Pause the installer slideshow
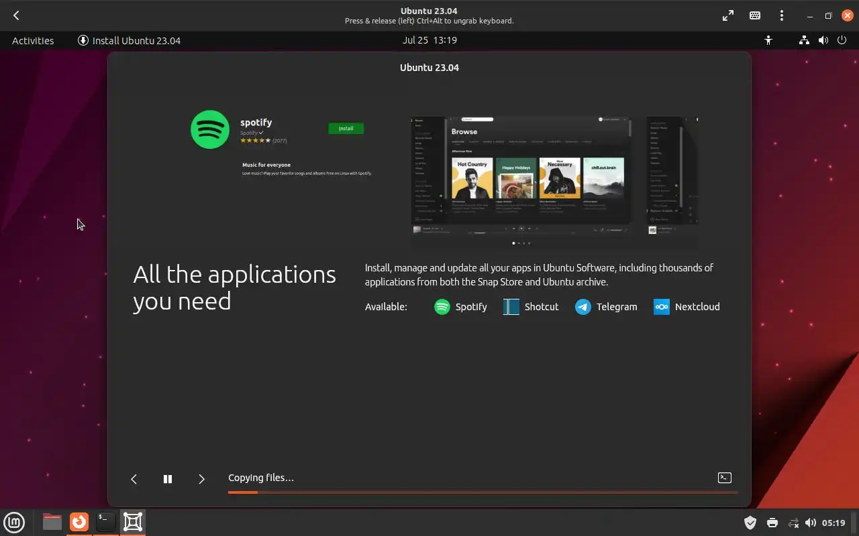Screen dimensions: 859x536 [x=168, y=478]
